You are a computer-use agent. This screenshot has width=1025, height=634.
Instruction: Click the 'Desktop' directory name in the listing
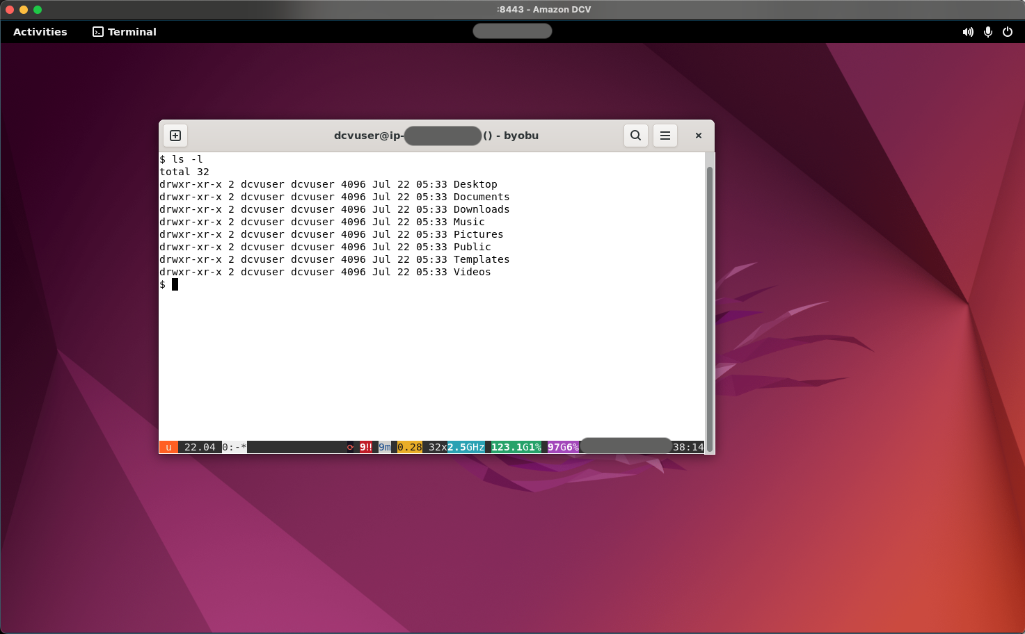click(475, 184)
